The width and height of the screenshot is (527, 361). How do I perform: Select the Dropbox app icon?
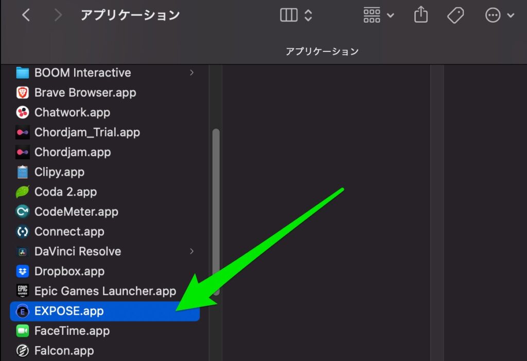[22, 271]
